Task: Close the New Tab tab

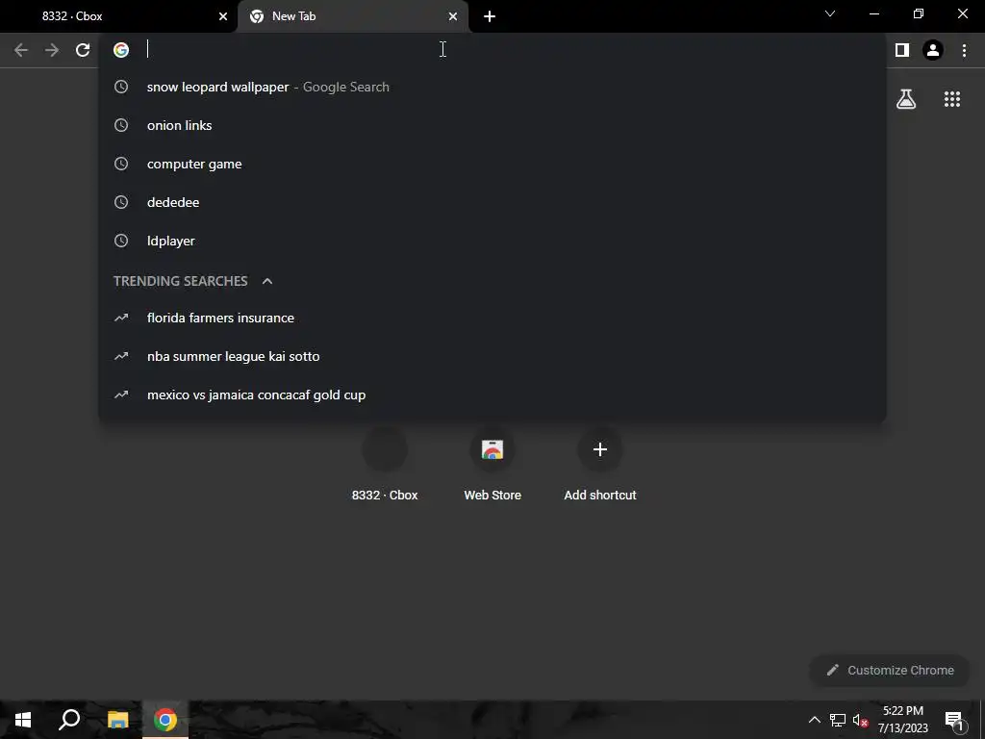Action: pos(453,16)
